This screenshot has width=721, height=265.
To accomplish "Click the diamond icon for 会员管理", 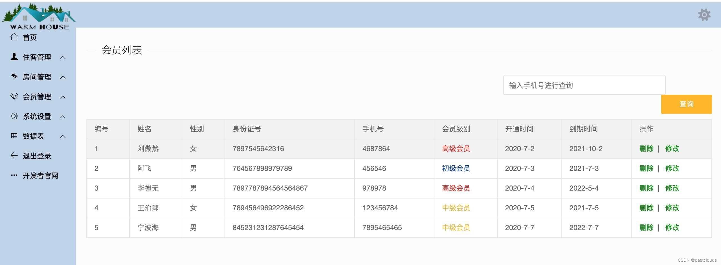I will point(14,96).
